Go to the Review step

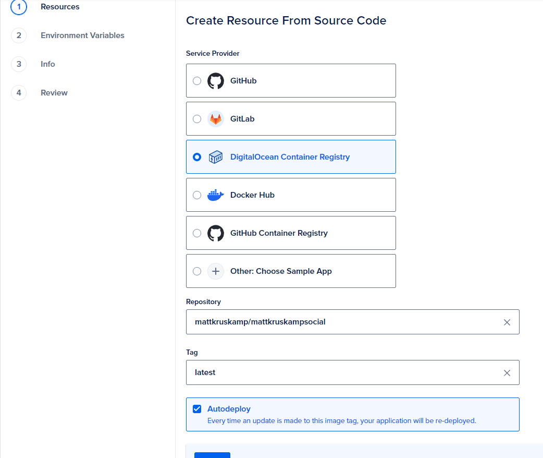(54, 93)
